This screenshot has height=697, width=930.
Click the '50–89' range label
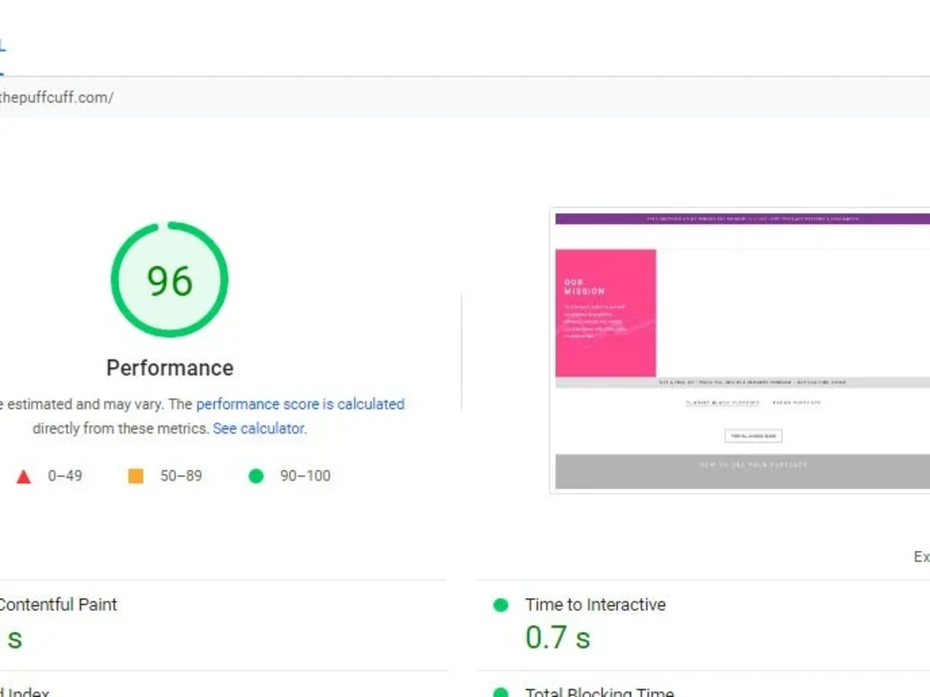[x=181, y=476]
